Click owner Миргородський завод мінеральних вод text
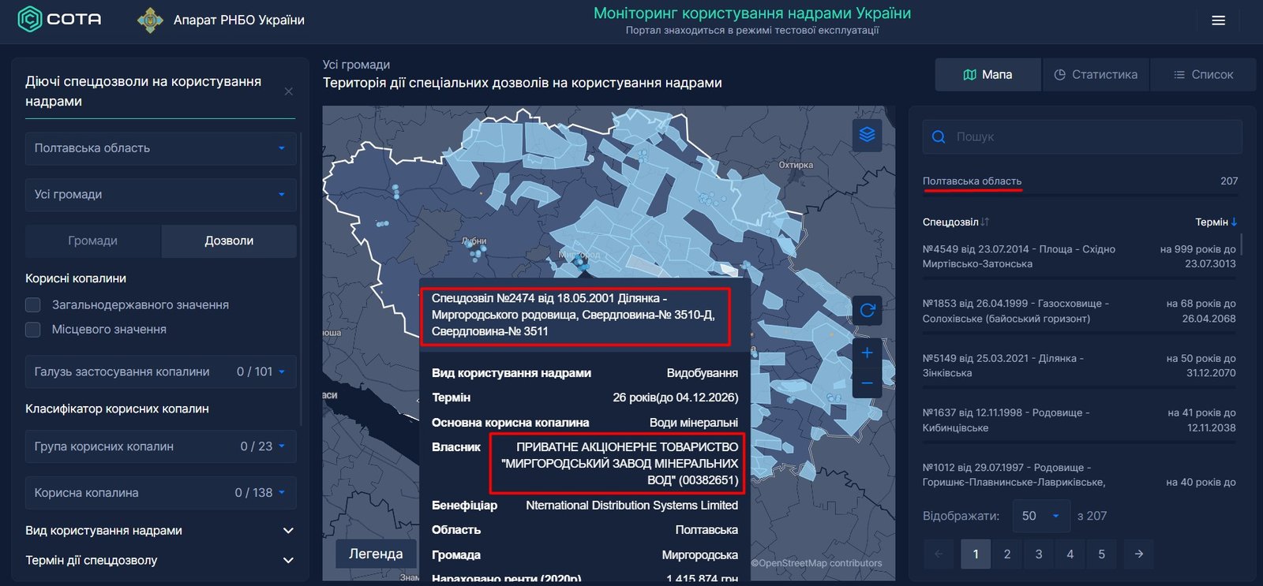The image size is (1263, 586). (620, 464)
